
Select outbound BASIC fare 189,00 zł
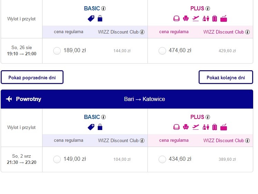coord(57,51)
